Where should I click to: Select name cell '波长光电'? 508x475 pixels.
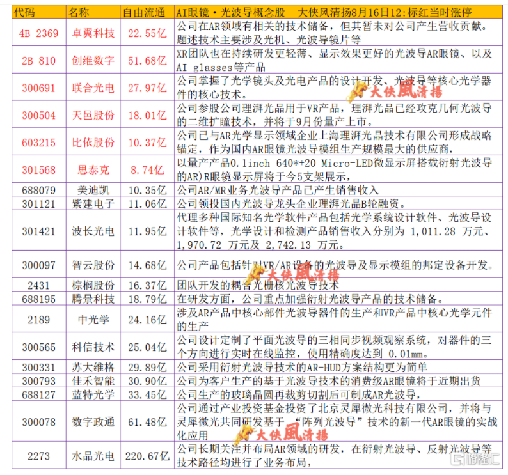pyautogui.click(x=93, y=231)
